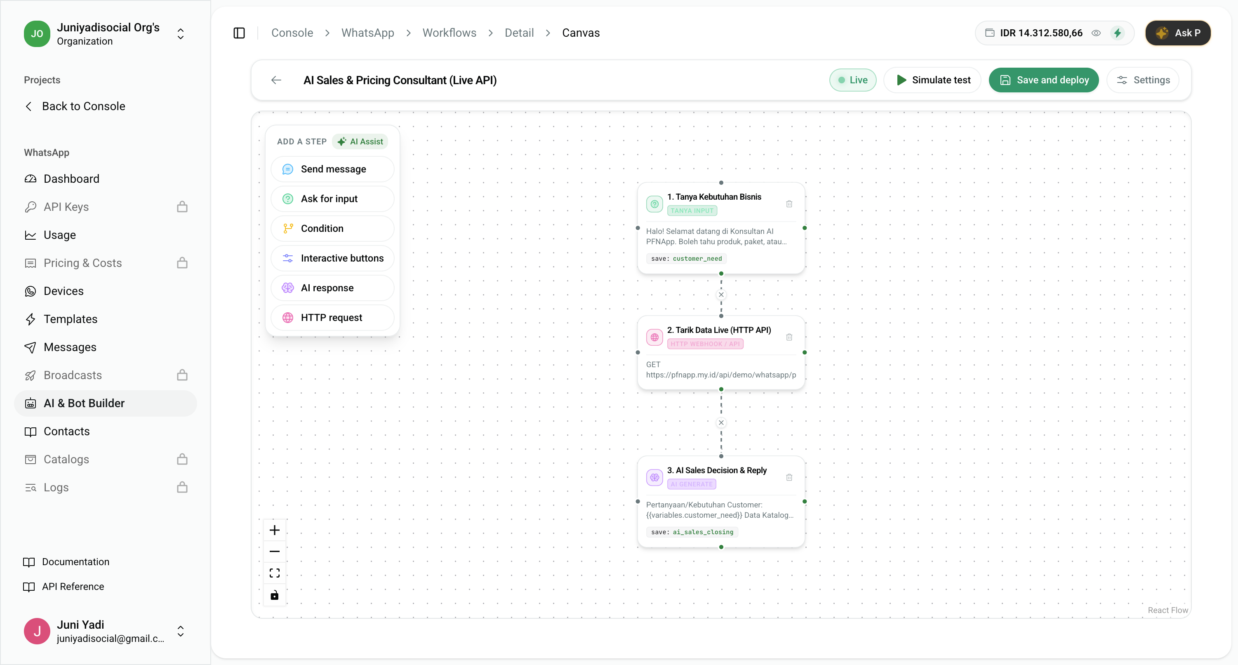Screen dimensions: 1238x665
Task: Open Contacts in sidebar
Action: [106, 432]
